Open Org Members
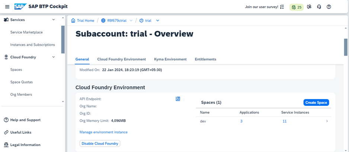Viewport: 349px width, 152px height. point(21,95)
